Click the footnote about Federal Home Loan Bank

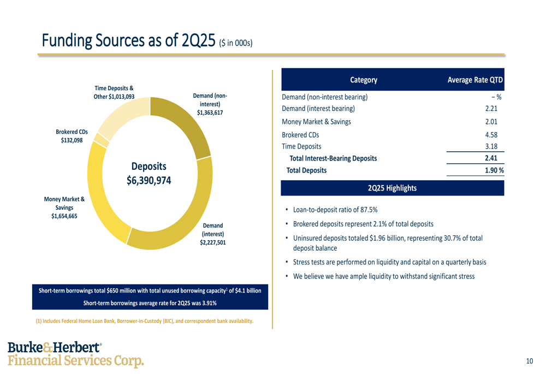145,321
